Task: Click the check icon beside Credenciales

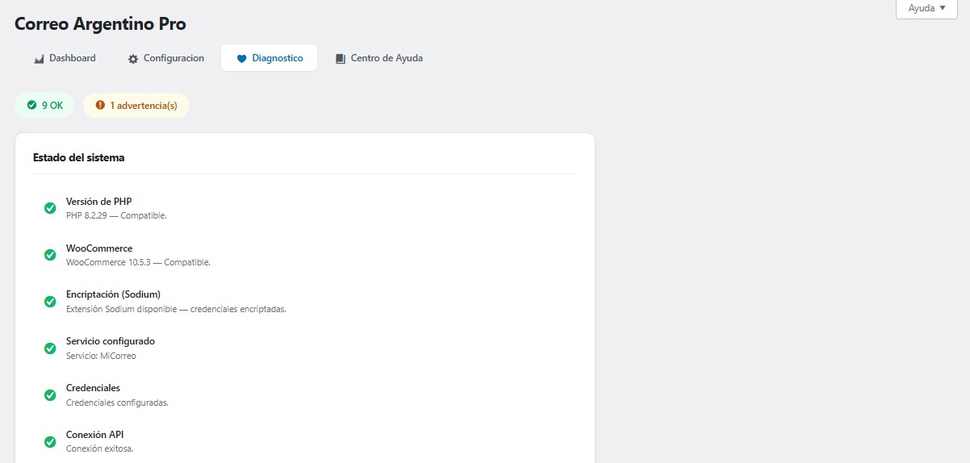Action: coord(50,394)
